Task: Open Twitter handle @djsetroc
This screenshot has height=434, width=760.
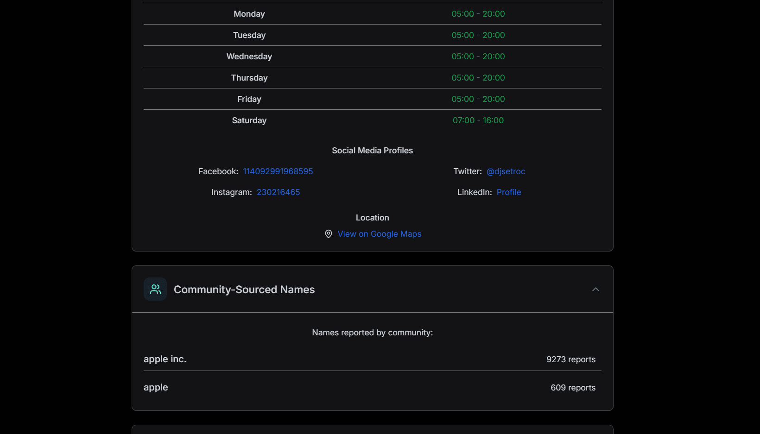Action: (506, 171)
